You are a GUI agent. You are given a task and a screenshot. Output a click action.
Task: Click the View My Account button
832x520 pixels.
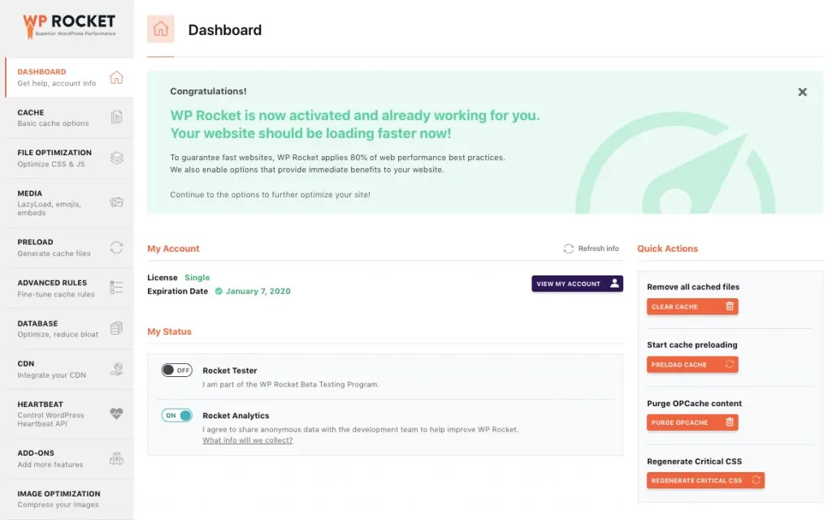pos(577,283)
